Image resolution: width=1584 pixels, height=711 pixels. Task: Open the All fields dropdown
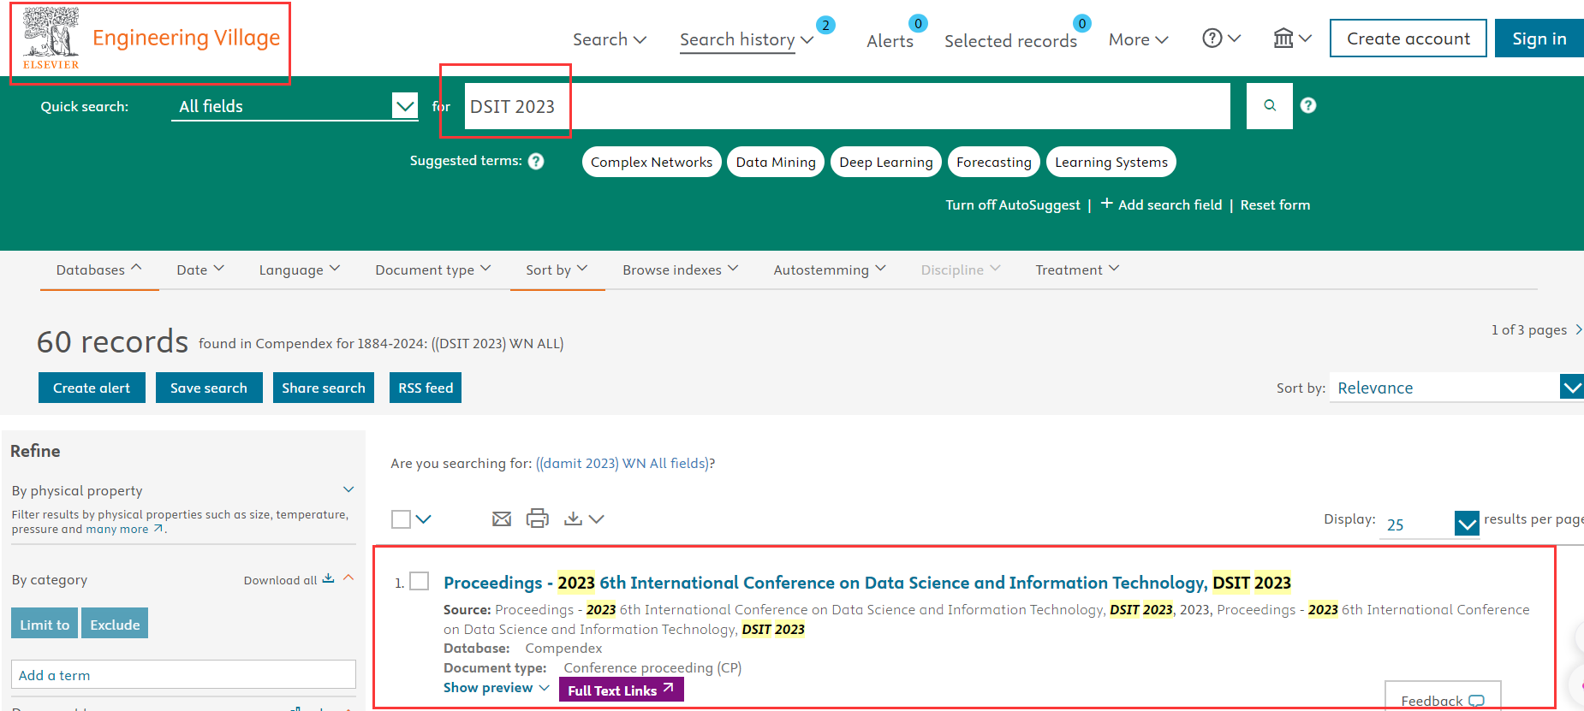coord(294,106)
